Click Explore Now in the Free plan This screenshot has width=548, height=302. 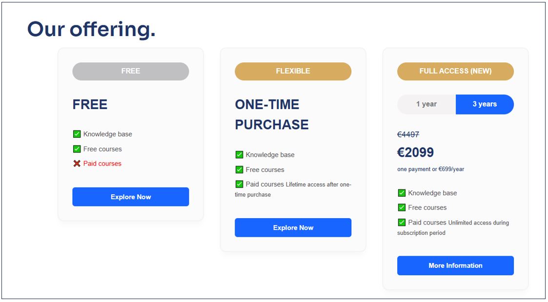pyautogui.click(x=130, y=197)
